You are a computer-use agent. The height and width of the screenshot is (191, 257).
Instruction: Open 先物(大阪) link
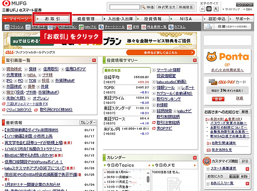[x=16, y=98]
